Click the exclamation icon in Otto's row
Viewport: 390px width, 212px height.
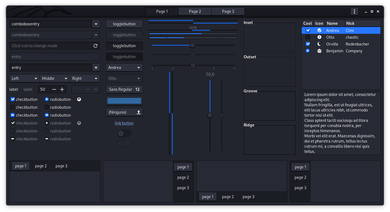[x=319, y=37]
